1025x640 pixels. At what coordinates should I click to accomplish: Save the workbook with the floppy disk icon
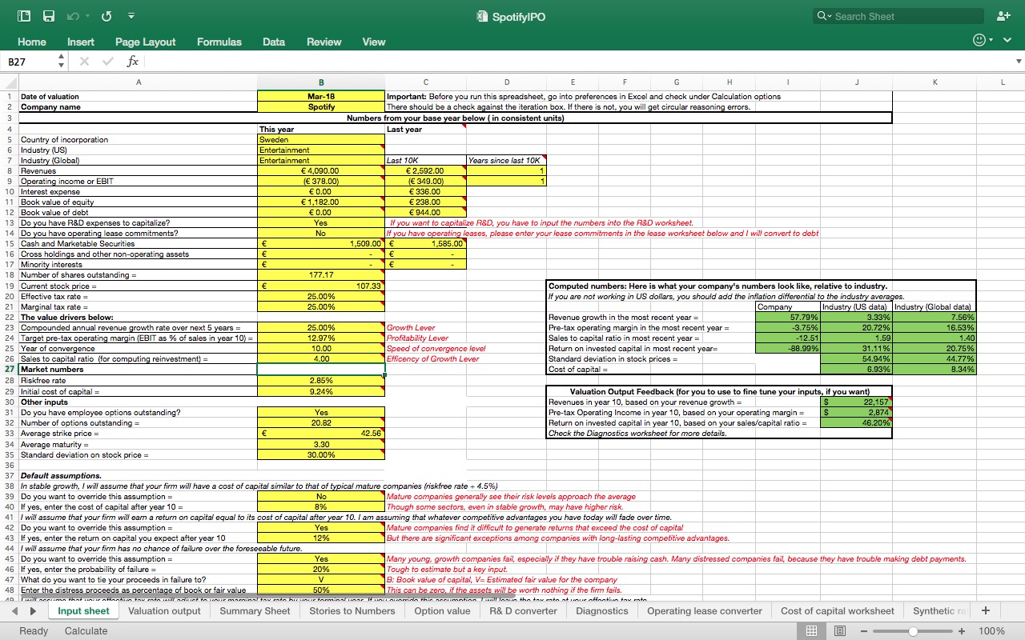click(x=49, y=16)
